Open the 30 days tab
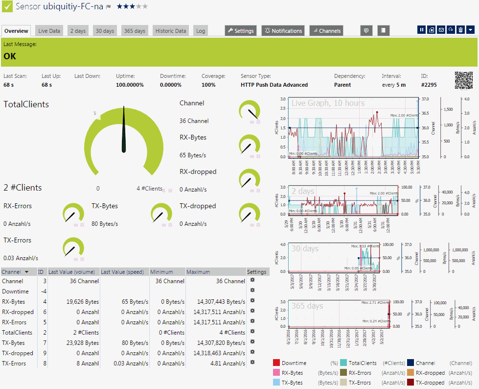479x389 pixels. (x=105, y=31)
